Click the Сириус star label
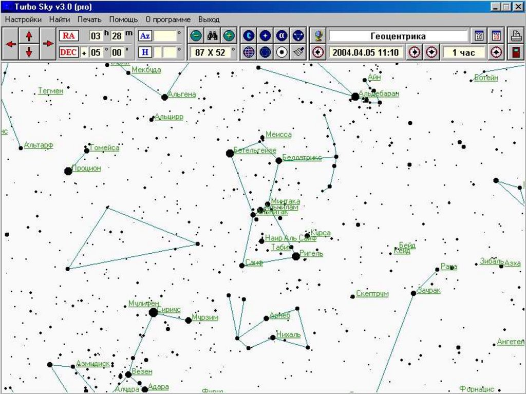526x394 pixels. point(169,309)
